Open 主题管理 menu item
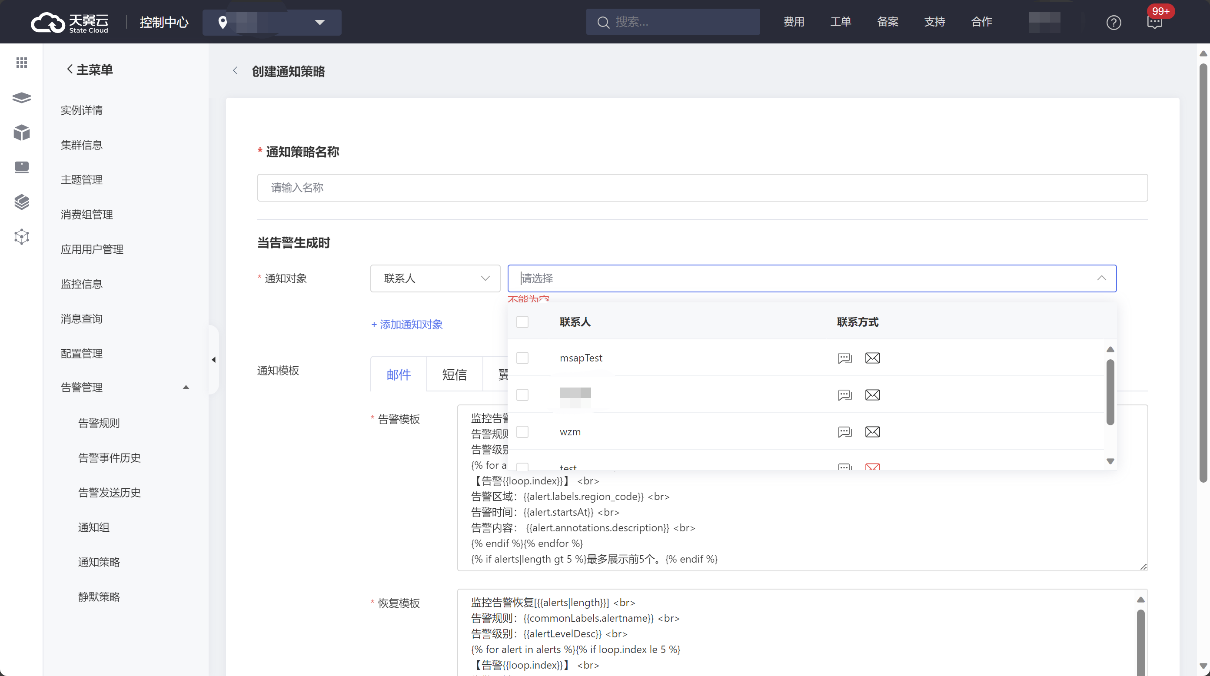Viewport: 1210px width, 676px height. pyautogui.click(x=82, y=180)
